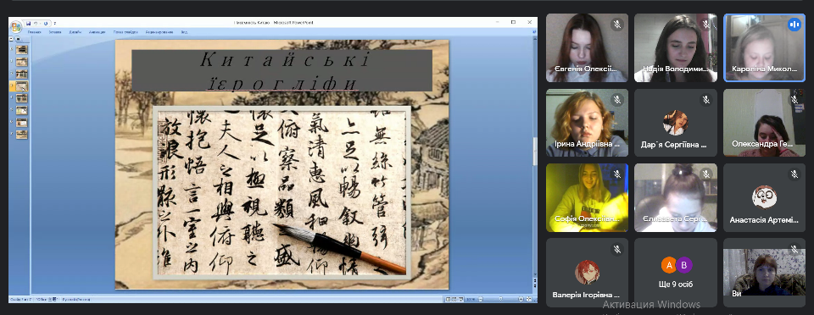Image resolution: width=814 pixels, height=315 pixels.
Task: Click the Undo arrow in quick access
Action: point(36,24)
